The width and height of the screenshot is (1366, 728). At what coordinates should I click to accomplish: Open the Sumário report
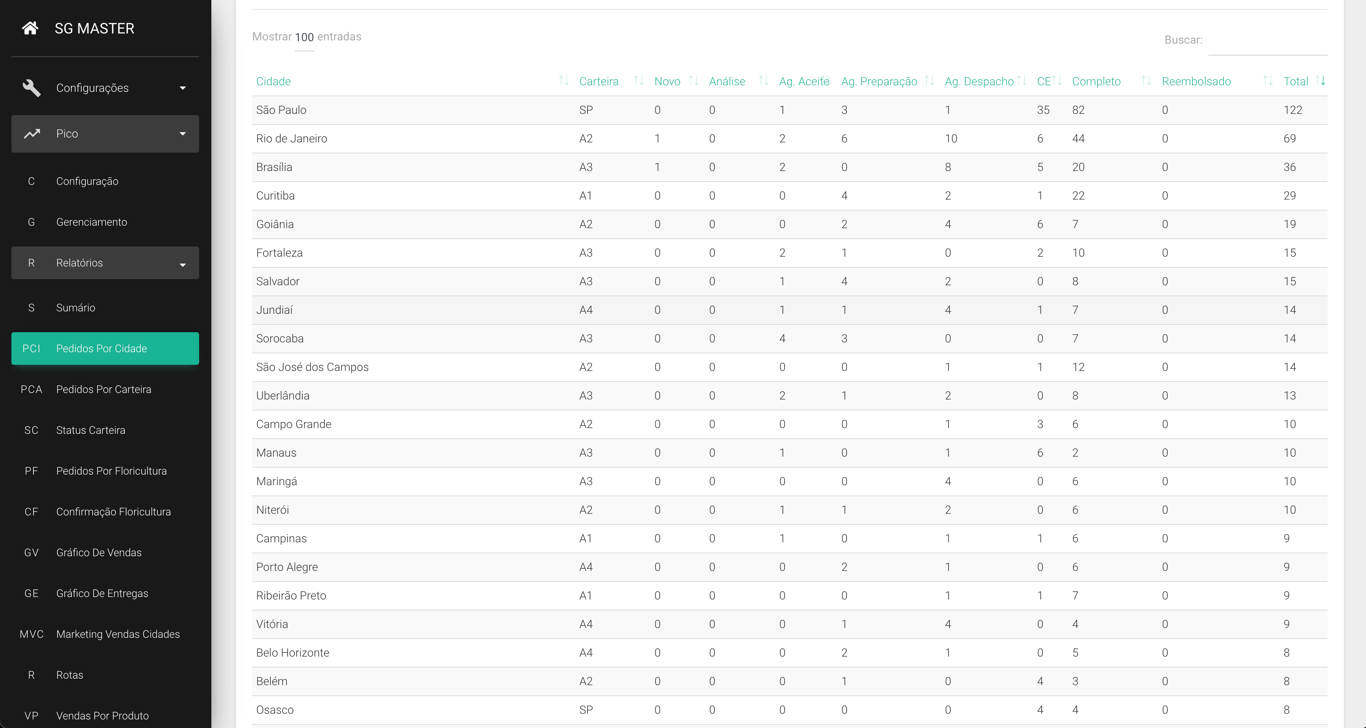76,308
